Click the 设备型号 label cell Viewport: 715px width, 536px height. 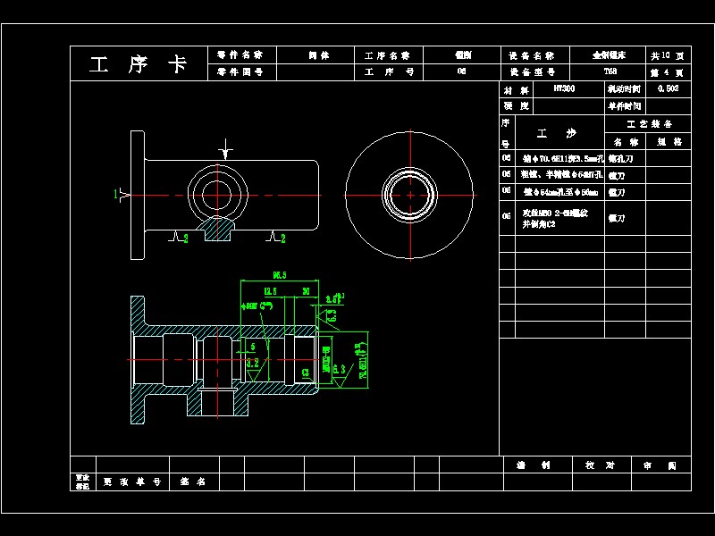(534, 72)
